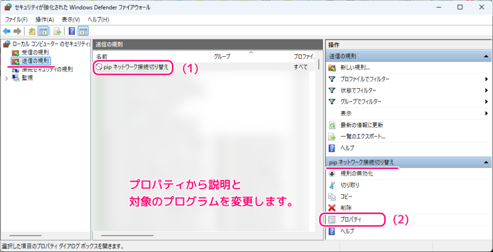Toggle the console tree pane icon
The width and height of the screenshot is (493, 252).
[43, 31]
